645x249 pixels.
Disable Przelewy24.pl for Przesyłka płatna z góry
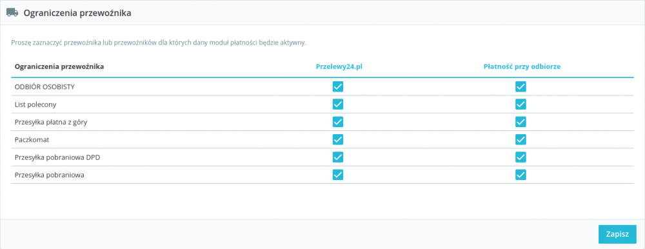(x=338, y=122)
